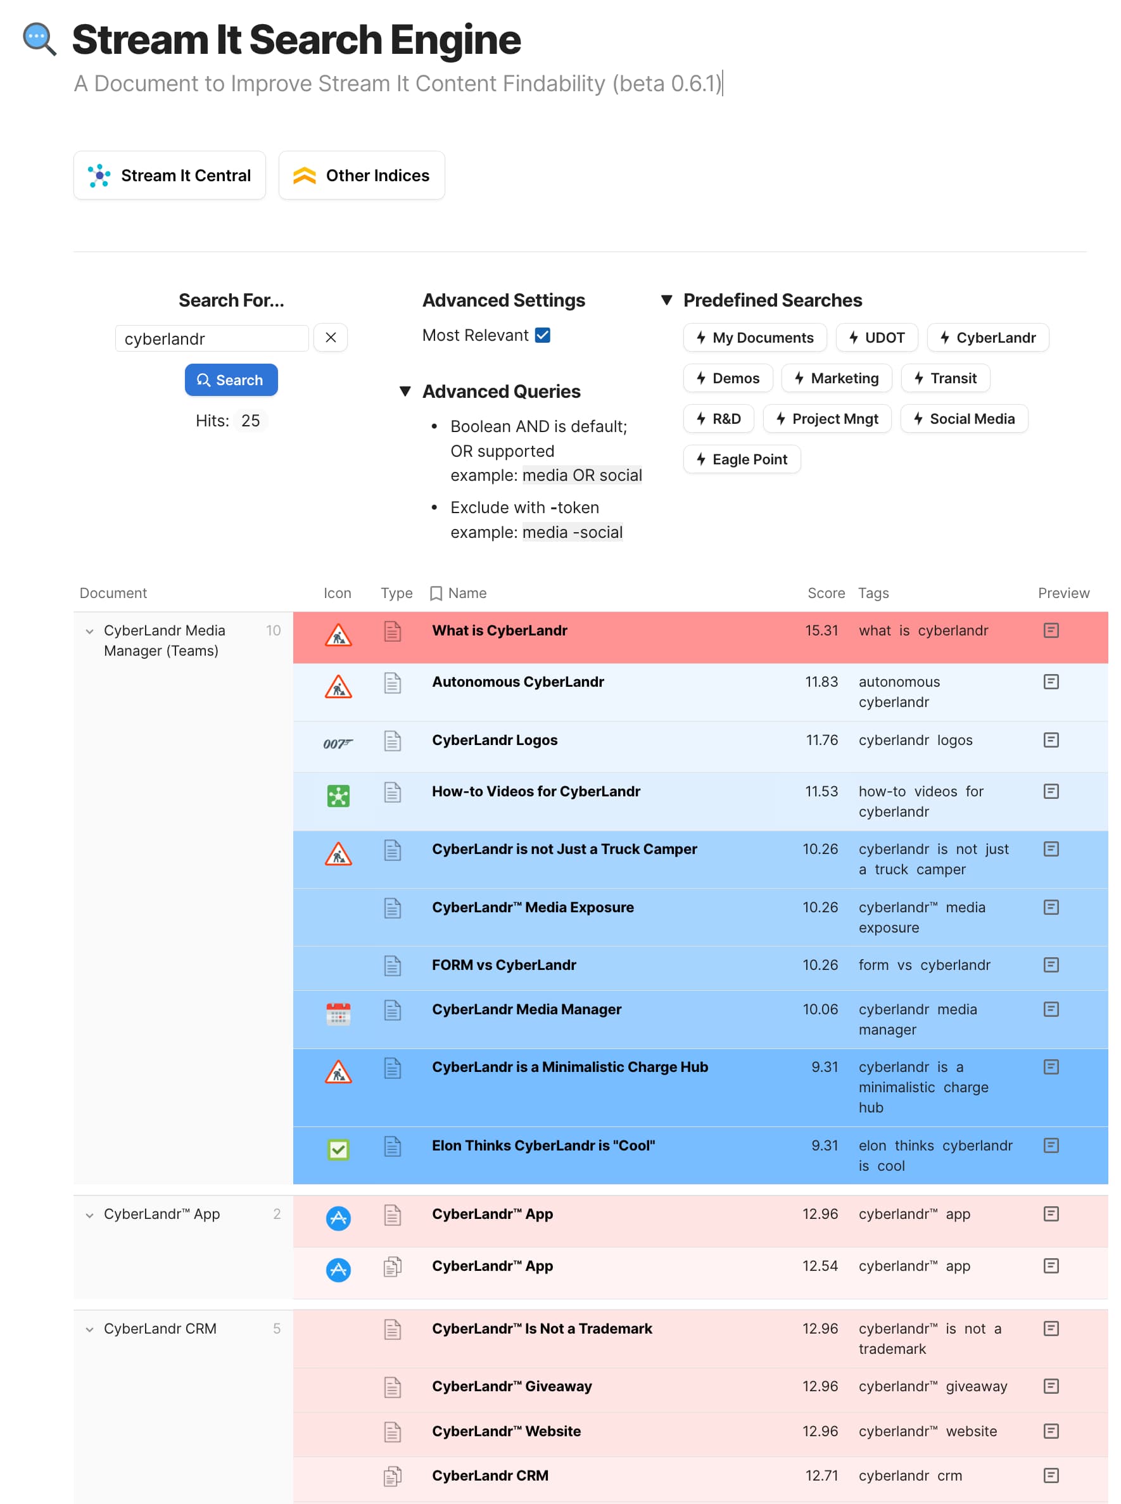
Task: Collapse the Advanced Queries section
Action: tap(405, 391)
